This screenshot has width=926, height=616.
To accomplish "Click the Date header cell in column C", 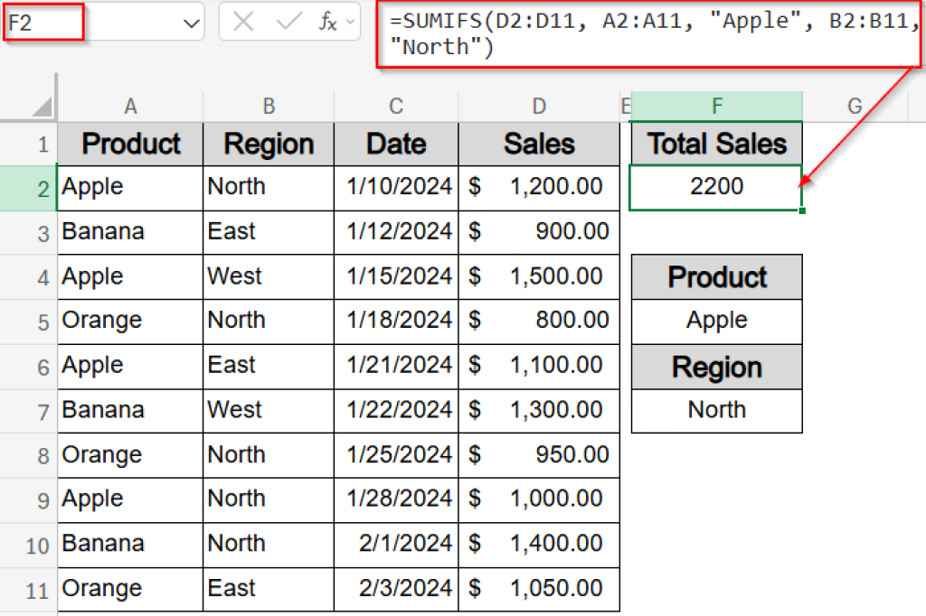I will (x=395, y=143).
